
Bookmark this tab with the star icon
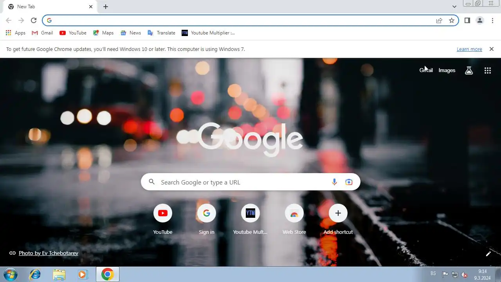[452, 20]
